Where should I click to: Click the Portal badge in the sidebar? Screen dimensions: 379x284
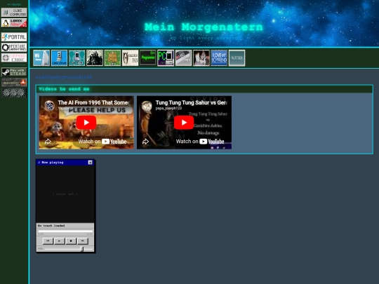pyautogui.click(x=14, y=37)
